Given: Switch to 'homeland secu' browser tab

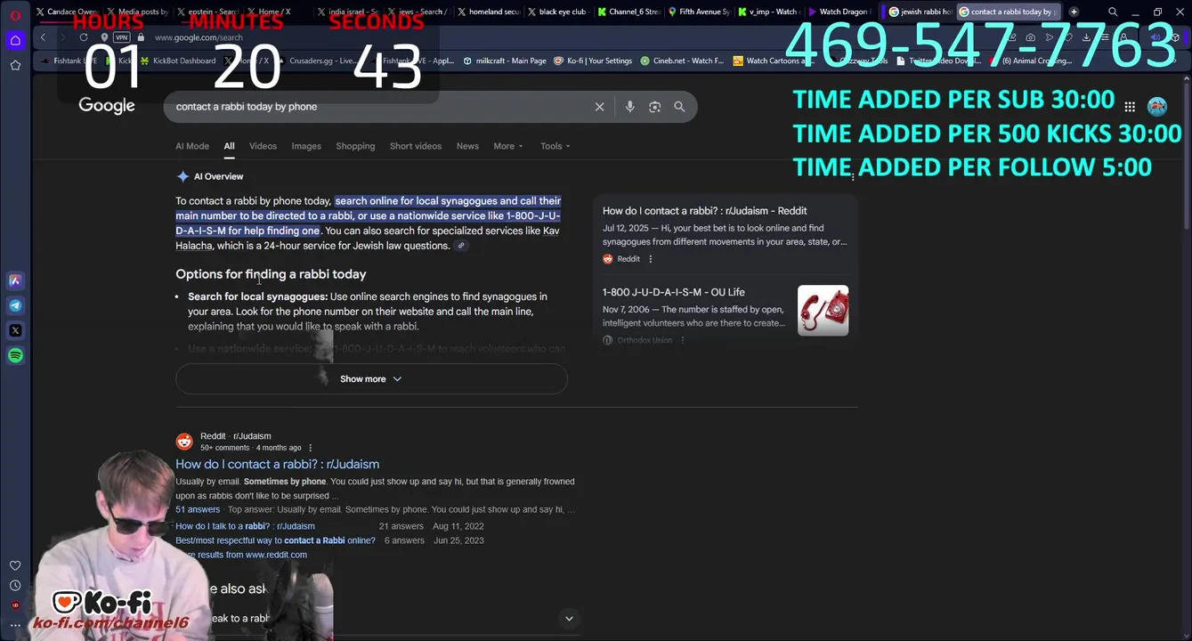Looking at the screenshot, I should 490,12.
